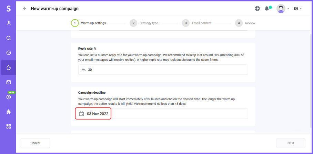313x154 pixels.
Task: Click the vertical page scrollbar
Action: point(311,81)
